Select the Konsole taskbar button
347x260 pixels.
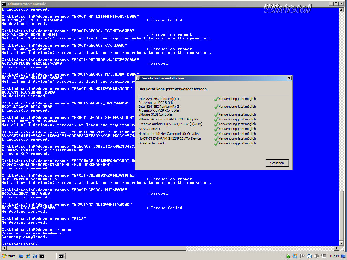61,256
